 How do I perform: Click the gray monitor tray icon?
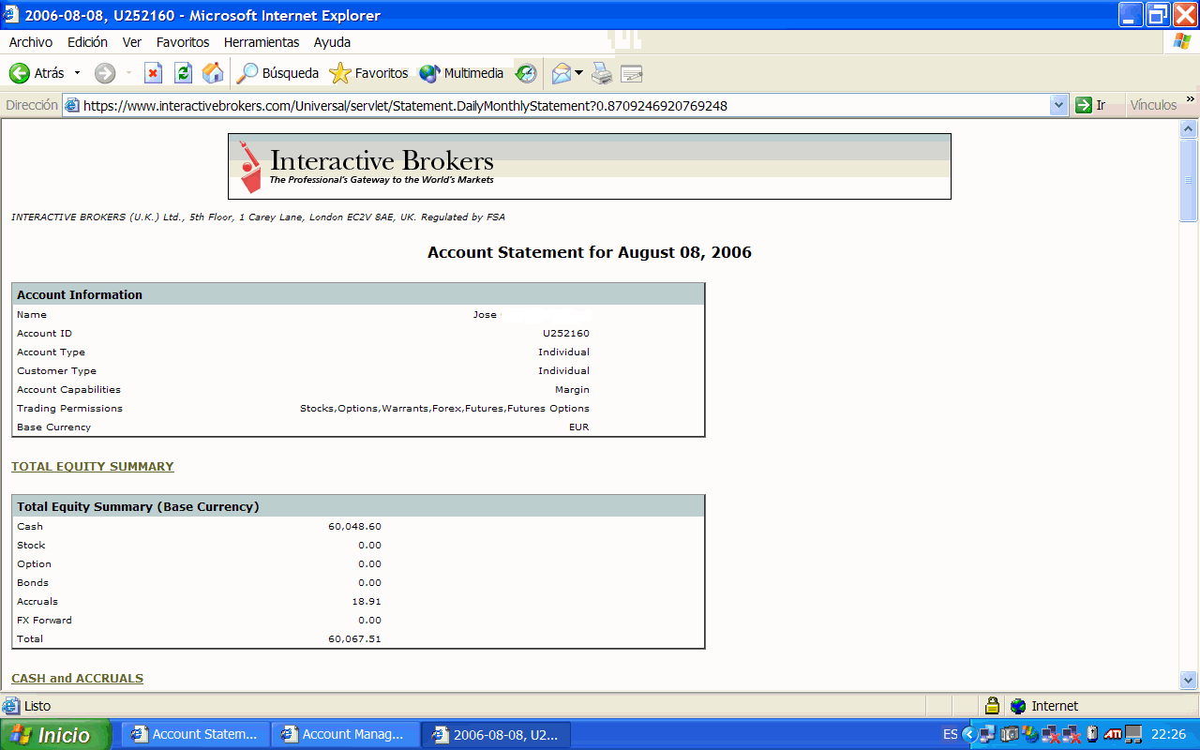(1133, 735)
